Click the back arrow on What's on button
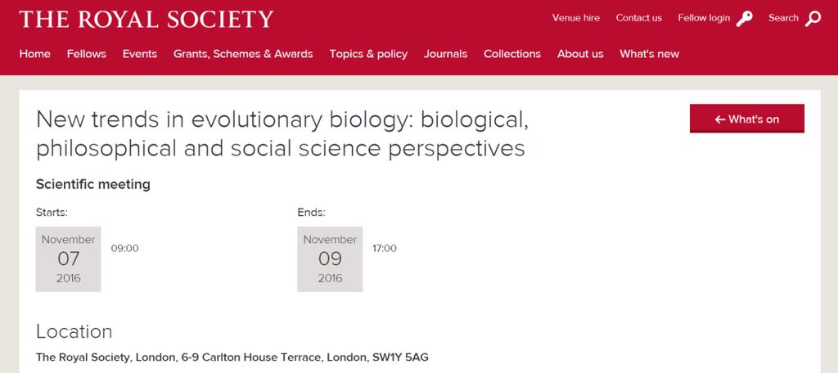838x373 pixels. tap(720, 119)
